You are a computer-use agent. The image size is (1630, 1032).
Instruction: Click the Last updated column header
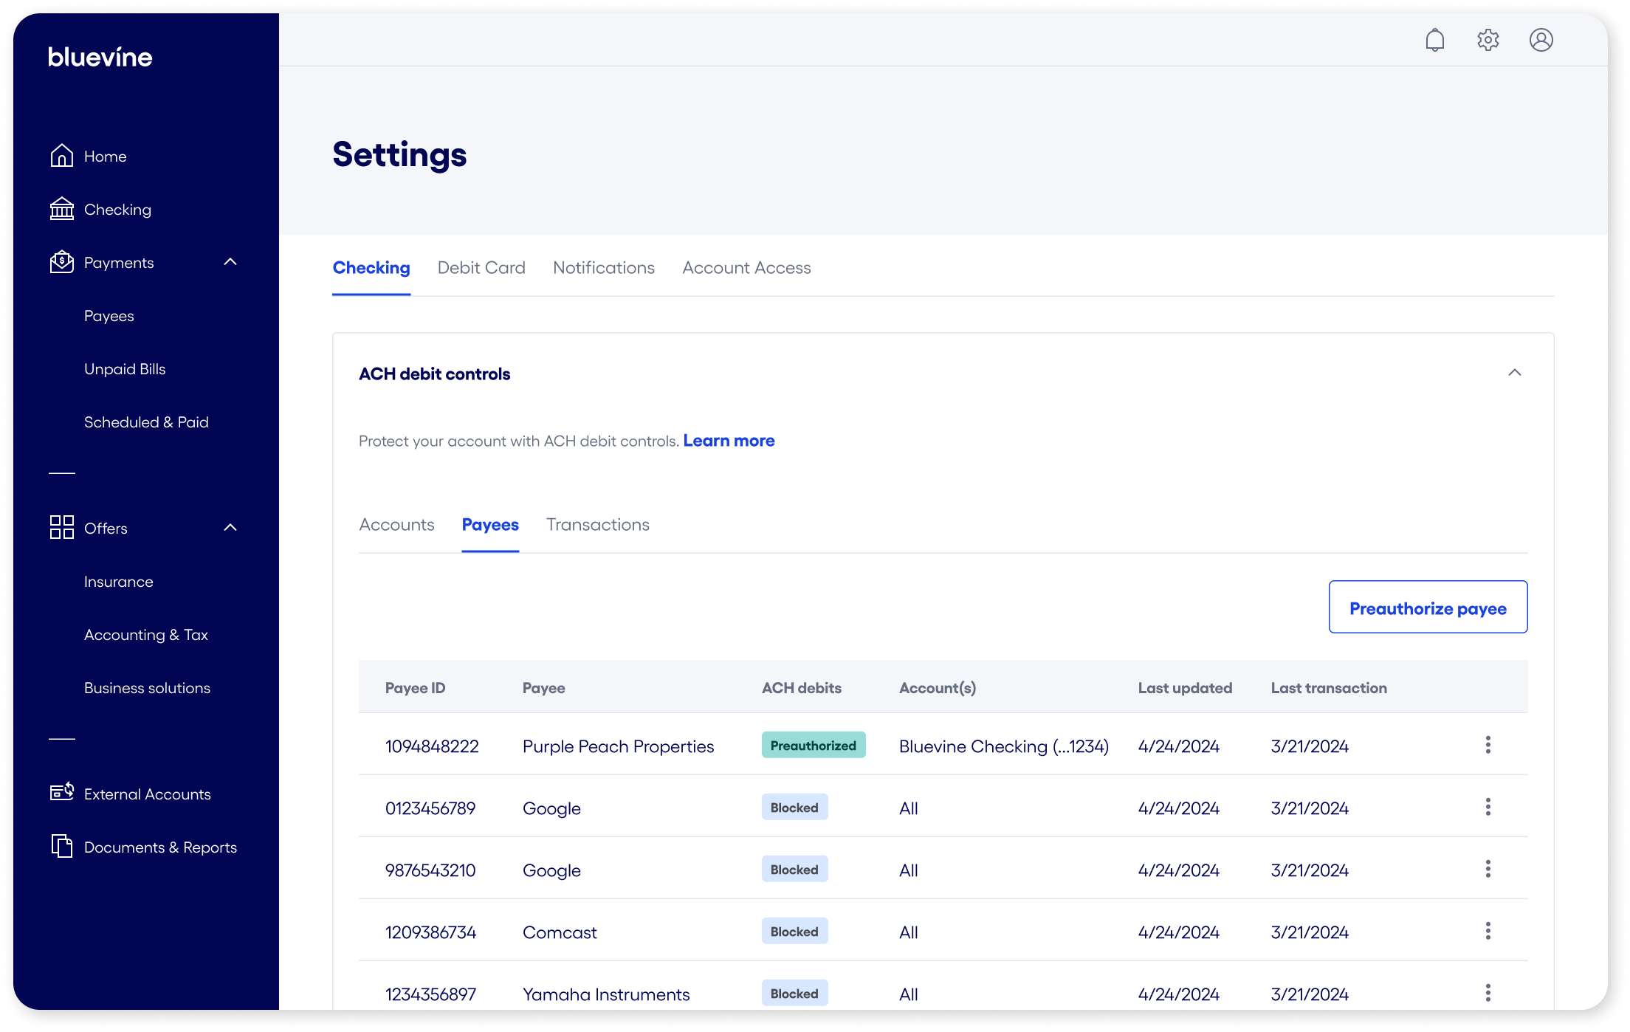pyautogui.click(x=1185, y=688)
